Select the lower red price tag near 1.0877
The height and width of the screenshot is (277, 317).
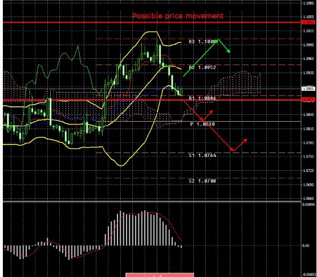tap(308, 99)
